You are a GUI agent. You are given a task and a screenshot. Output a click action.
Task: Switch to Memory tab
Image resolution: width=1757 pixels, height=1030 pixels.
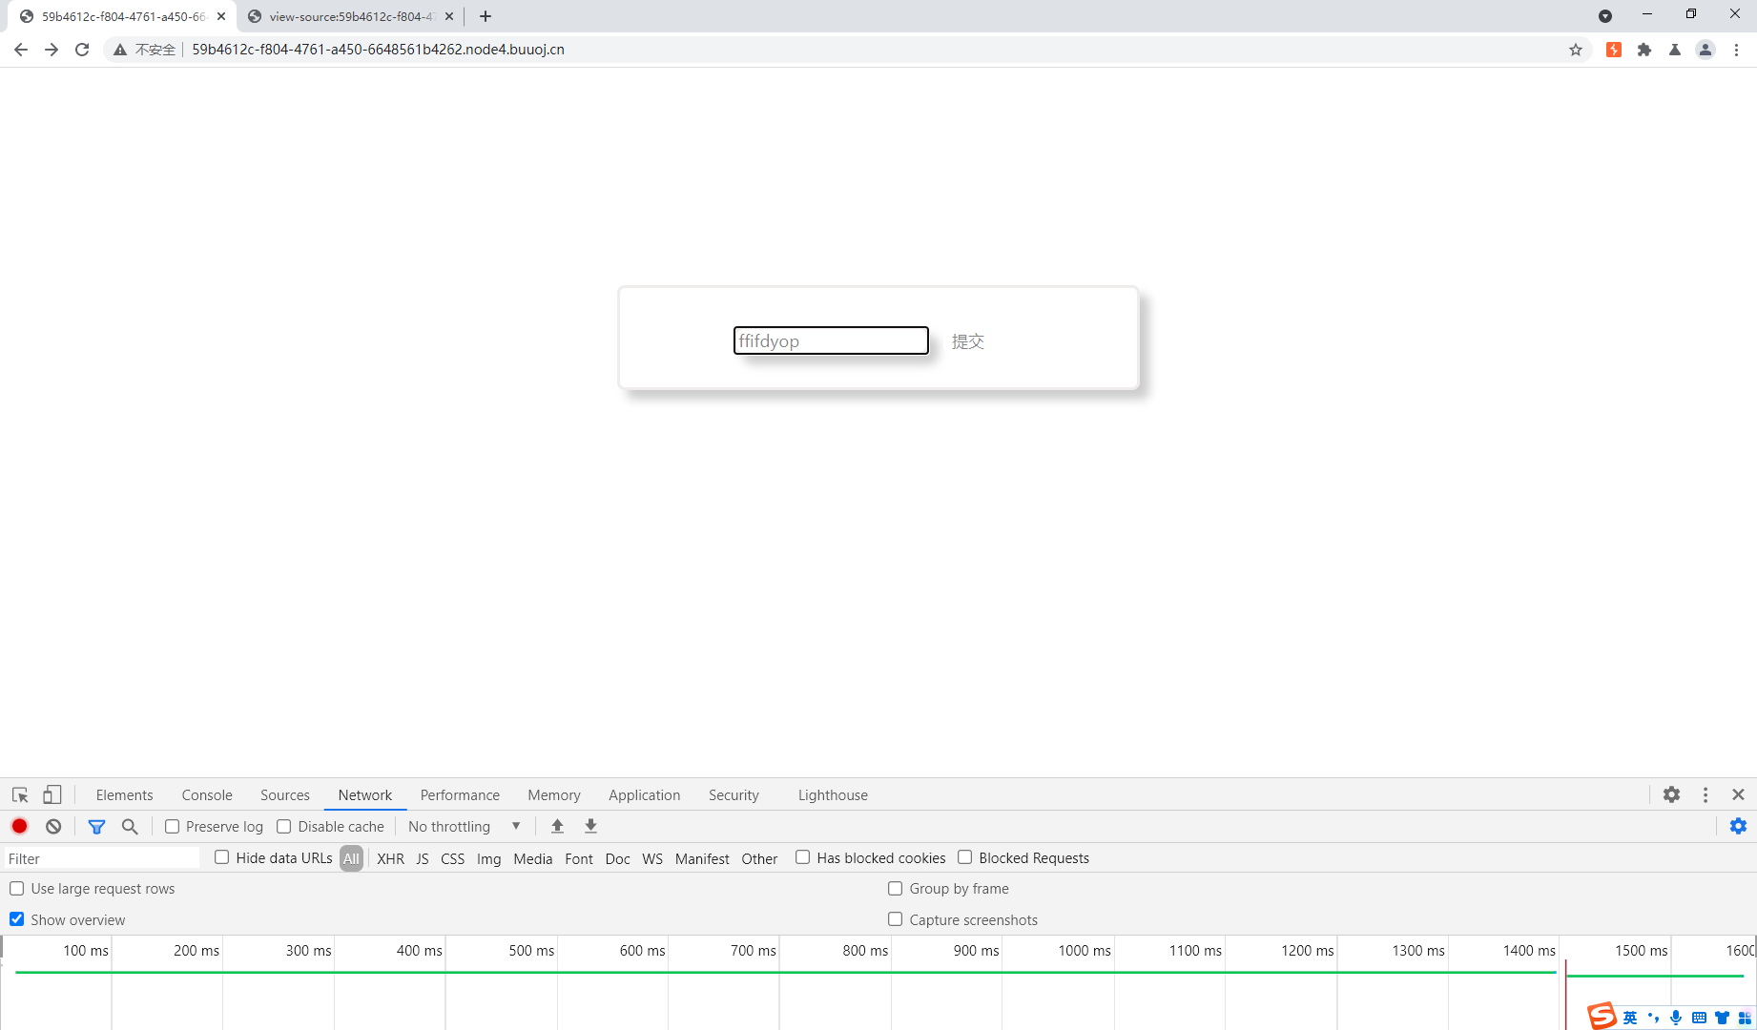pyautogui.click(x=554, y=794)
